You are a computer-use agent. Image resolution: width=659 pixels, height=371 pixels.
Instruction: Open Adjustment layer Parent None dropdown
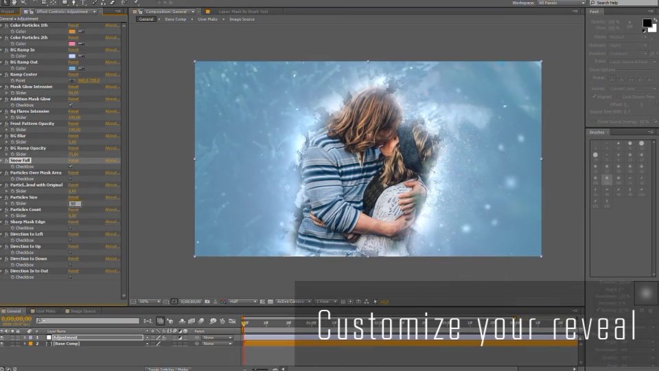click(217, 337)
